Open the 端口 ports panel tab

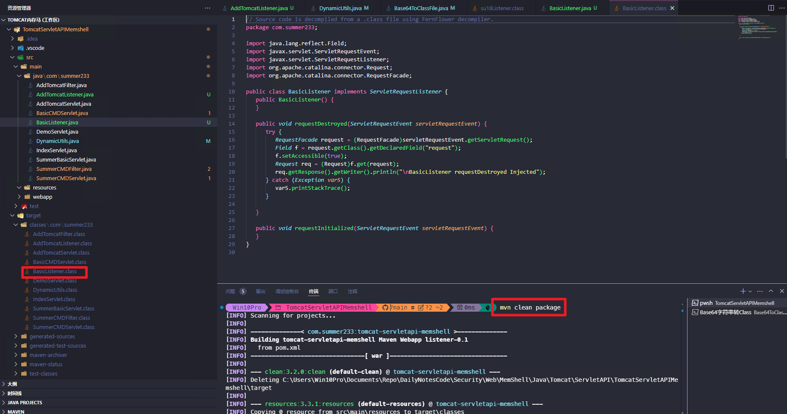pos(333,291)
